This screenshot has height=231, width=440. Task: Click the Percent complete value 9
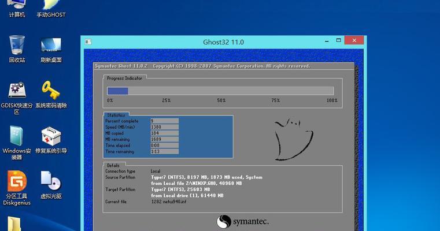click(x=164, y=121)
